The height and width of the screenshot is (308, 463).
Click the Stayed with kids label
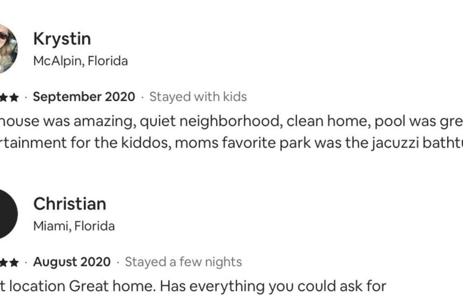198,97
